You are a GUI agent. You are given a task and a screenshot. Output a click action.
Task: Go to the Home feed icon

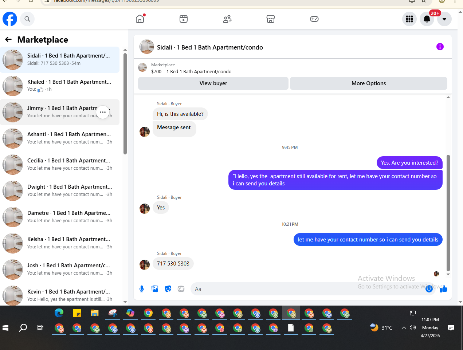point(140,19)
